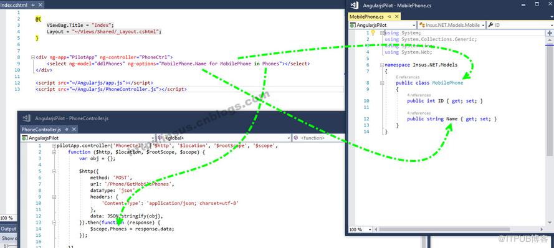
Task: Close the MobilePhone.cs tab
Action: (x=397, y=17)
